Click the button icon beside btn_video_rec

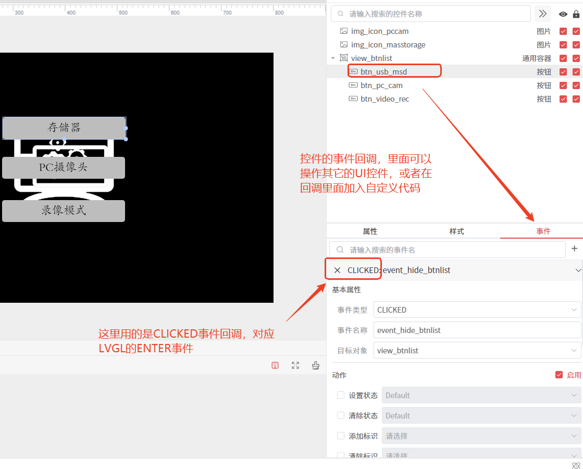click(353, 98)
